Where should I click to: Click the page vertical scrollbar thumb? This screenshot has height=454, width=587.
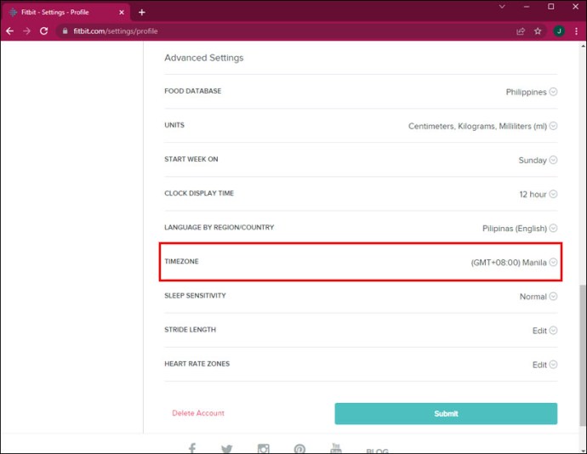coord(583,355)
